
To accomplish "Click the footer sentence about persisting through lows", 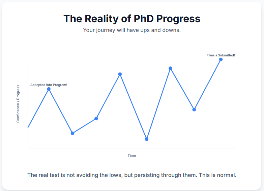I will [x=132, y=175].
